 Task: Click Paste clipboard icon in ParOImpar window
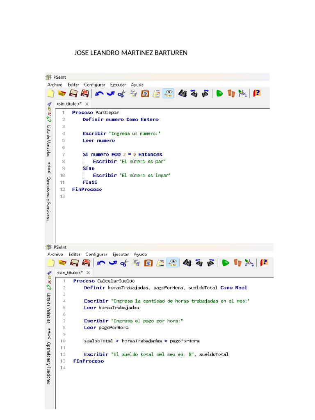coord(145,94)
